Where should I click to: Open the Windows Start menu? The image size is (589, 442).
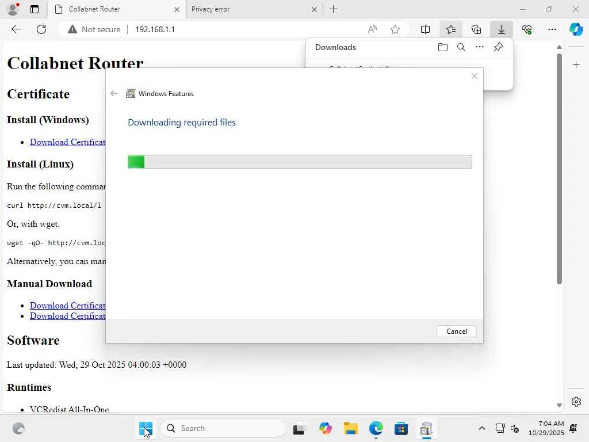point(146,428)
